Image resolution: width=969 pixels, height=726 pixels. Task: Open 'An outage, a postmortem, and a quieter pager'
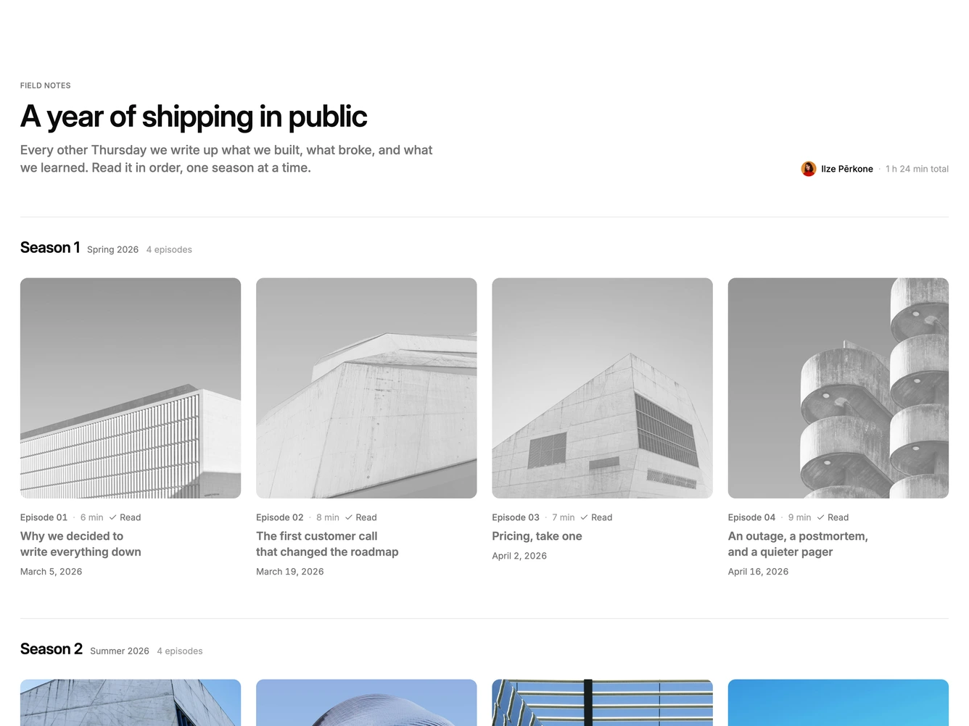[x=798, y=544]
